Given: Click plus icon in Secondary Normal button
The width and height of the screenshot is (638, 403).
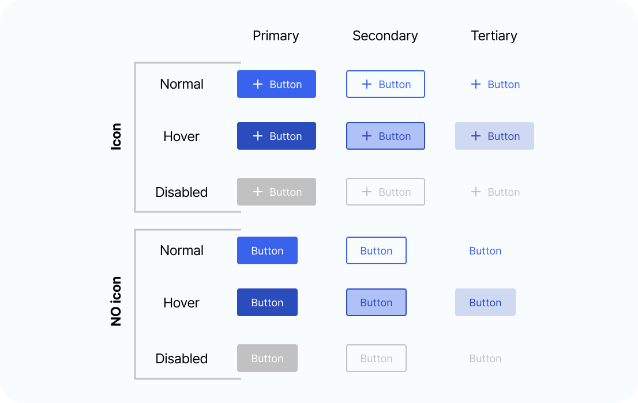Looking at the screenshot, I should (367, 84).
